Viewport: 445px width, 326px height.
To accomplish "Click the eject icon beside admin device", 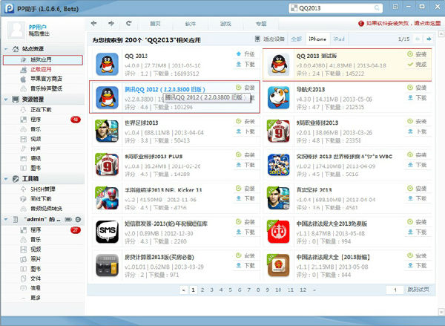I will click(78, 219).
